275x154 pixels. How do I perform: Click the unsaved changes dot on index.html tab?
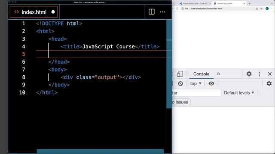(x=53, y=12)
